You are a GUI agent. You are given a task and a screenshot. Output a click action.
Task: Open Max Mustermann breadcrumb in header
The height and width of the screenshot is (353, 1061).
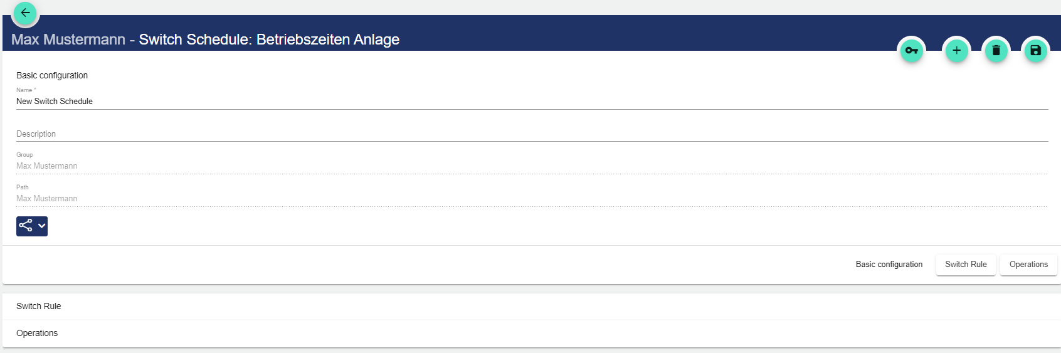68,40
